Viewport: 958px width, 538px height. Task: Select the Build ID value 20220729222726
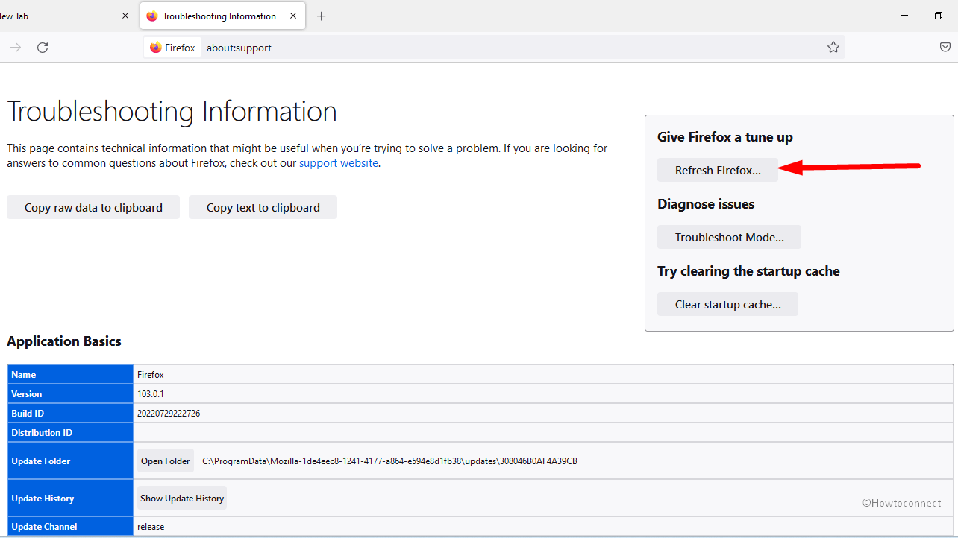point(169,414)
